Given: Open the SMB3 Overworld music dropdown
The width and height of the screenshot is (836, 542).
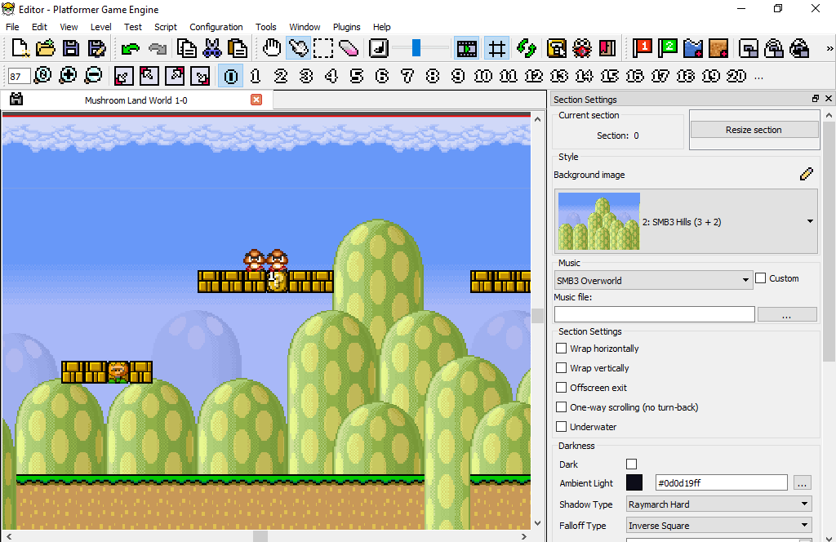Looking at the screenshot, I should 654,280.
